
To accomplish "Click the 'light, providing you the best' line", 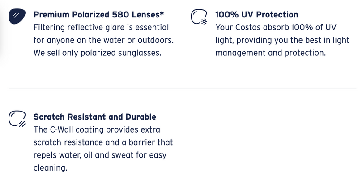I will coord(282,40).
